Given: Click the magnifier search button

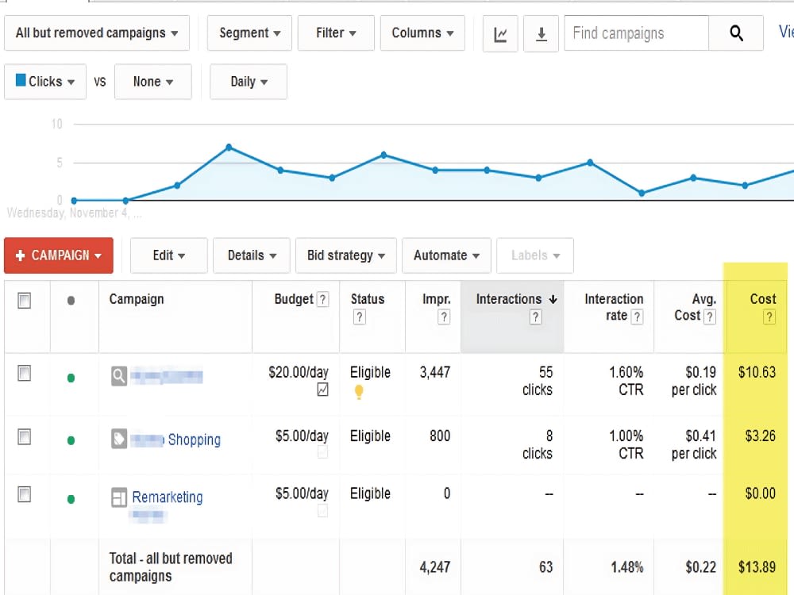Looking at the screenshot, I should click(736, 33).
